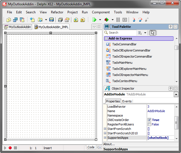Viewport: 181px width, 153px height.
Task: Click the Save disk icon
Action: [x=52, y=20]
